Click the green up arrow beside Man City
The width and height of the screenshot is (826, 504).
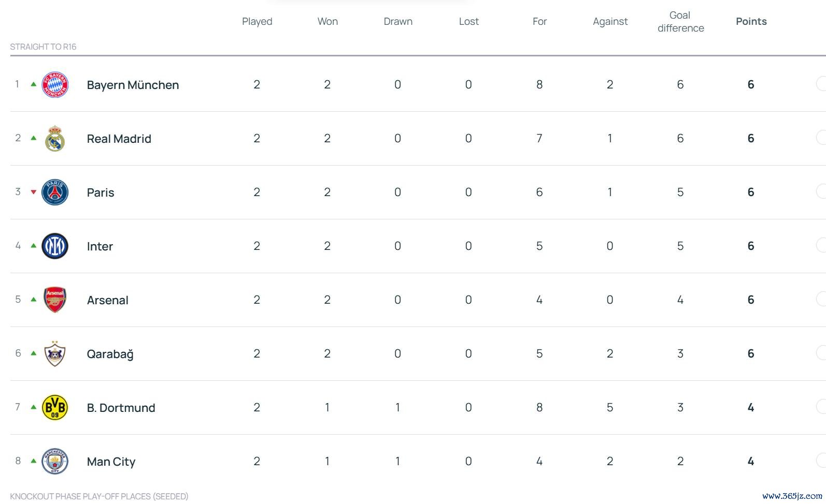(34, 461)
